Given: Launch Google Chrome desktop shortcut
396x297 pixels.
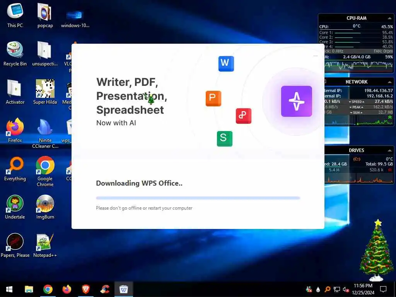Looking at the screenshot, I should [45, 171].
